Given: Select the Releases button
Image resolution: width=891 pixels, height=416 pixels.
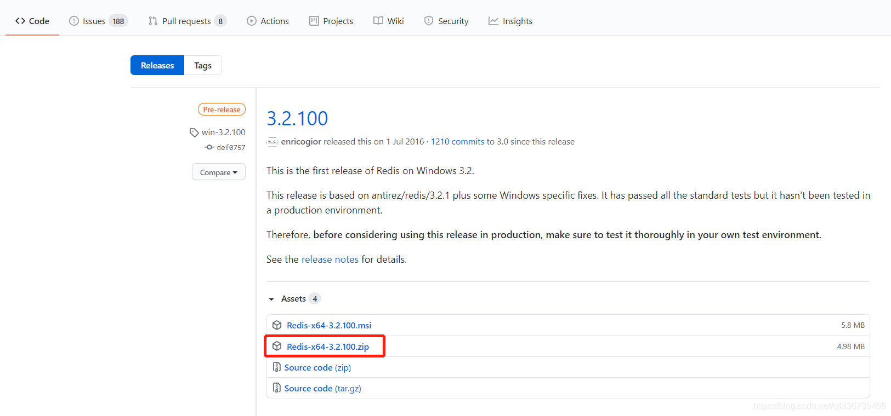Looking at the screenshot, I should [157, 65].
